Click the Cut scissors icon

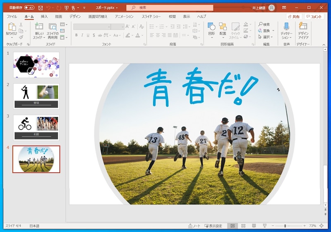(x=21, y=24)
